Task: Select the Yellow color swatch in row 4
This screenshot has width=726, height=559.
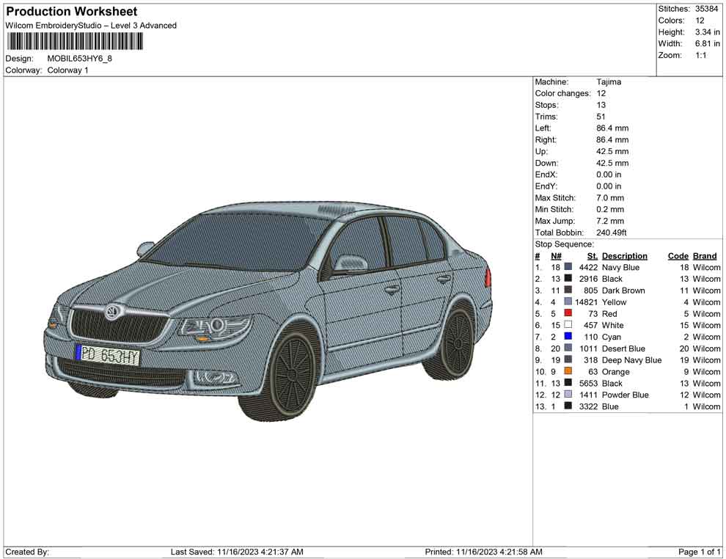Action: pos(569,302)
